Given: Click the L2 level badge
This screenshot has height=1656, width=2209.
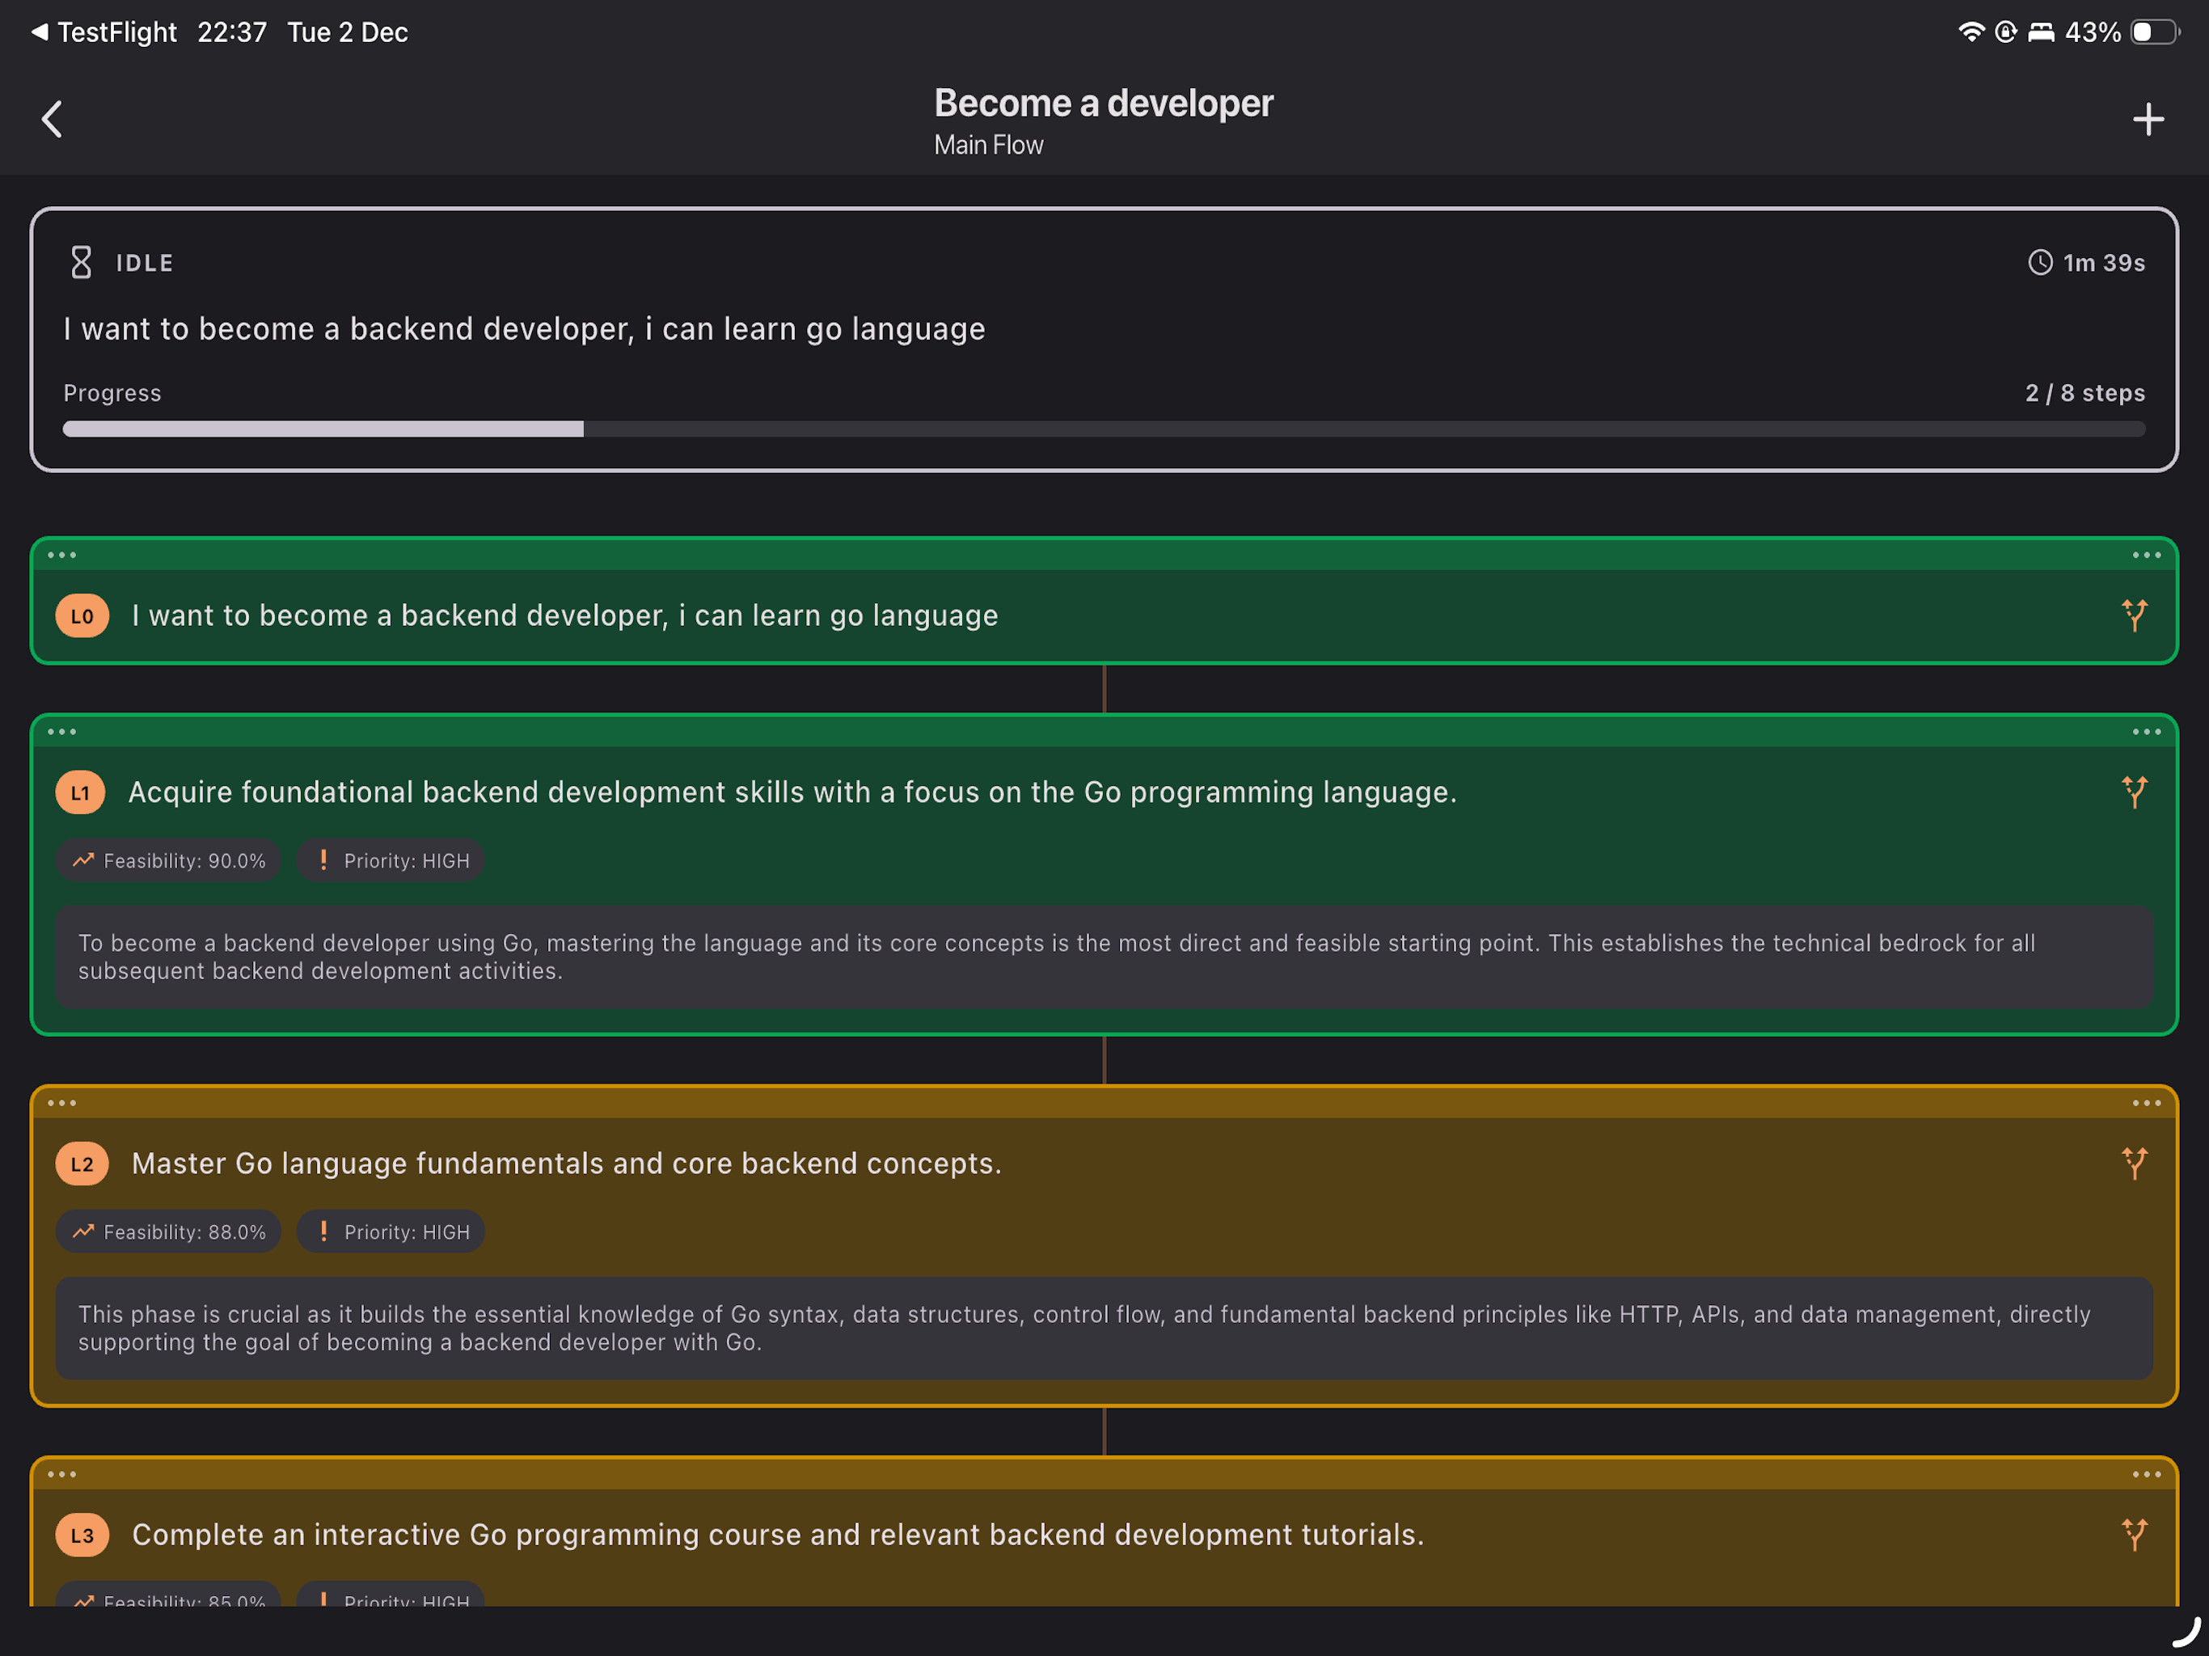Looking at the screenshot, I should point(82,1164).
